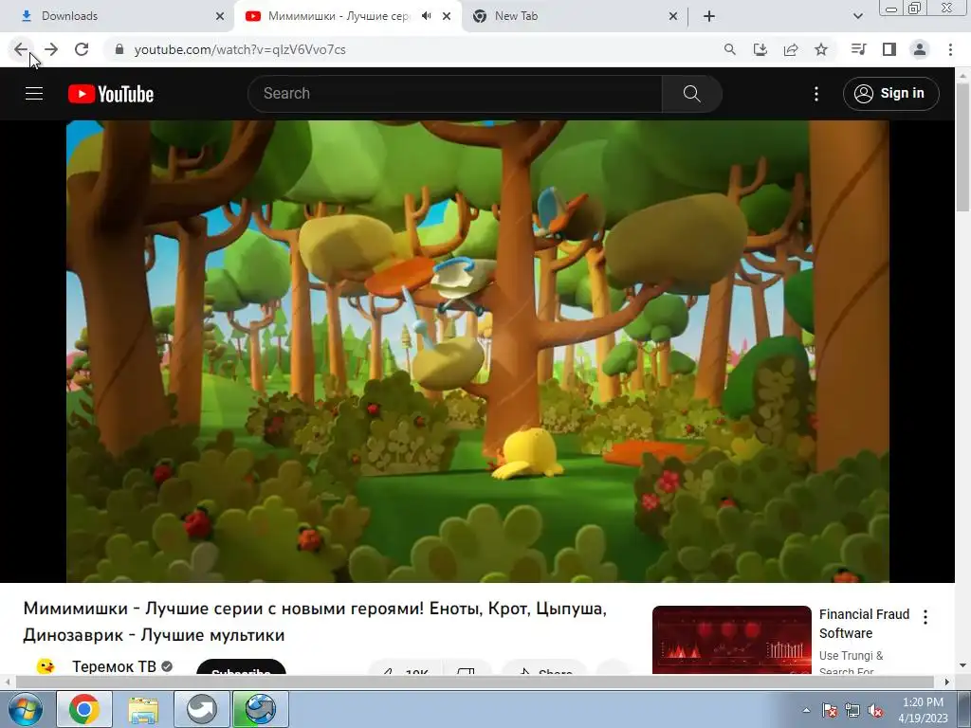
Task: Bookmark this tab with the star icon
Action: 821,49
